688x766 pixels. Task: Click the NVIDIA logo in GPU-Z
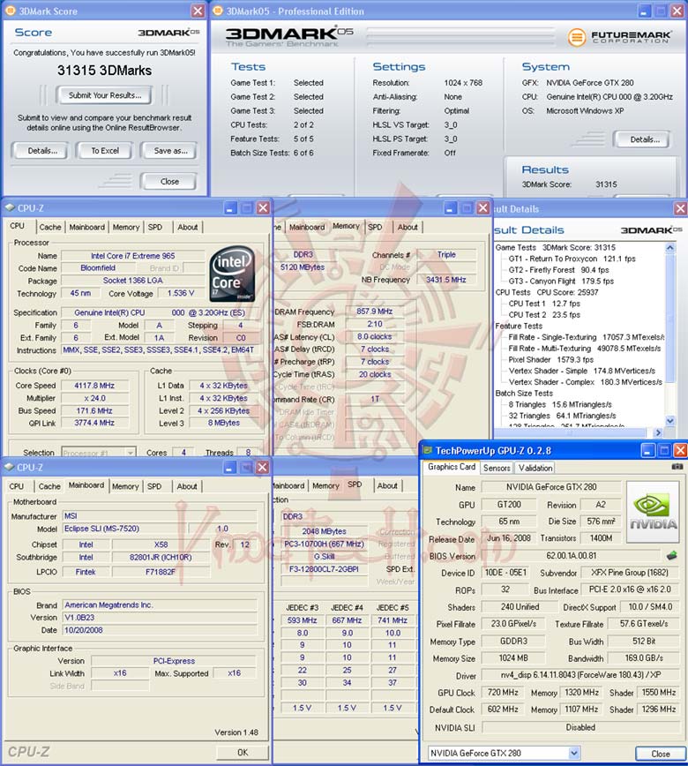[653, 512]
